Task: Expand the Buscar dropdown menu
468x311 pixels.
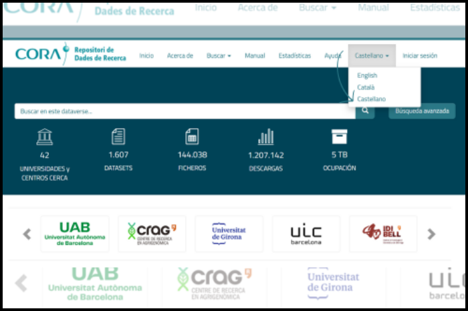Action: click(219, 56)
